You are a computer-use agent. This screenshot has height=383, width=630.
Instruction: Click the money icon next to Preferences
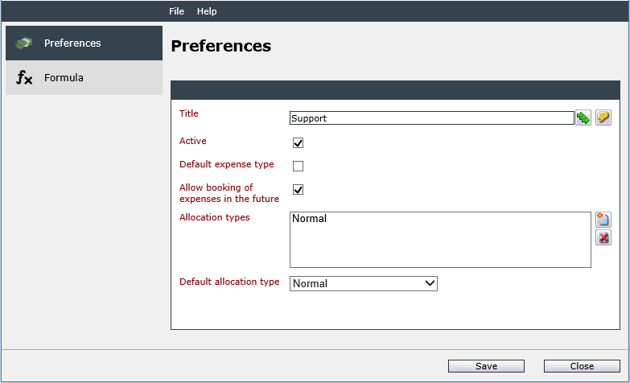point(24,43)
